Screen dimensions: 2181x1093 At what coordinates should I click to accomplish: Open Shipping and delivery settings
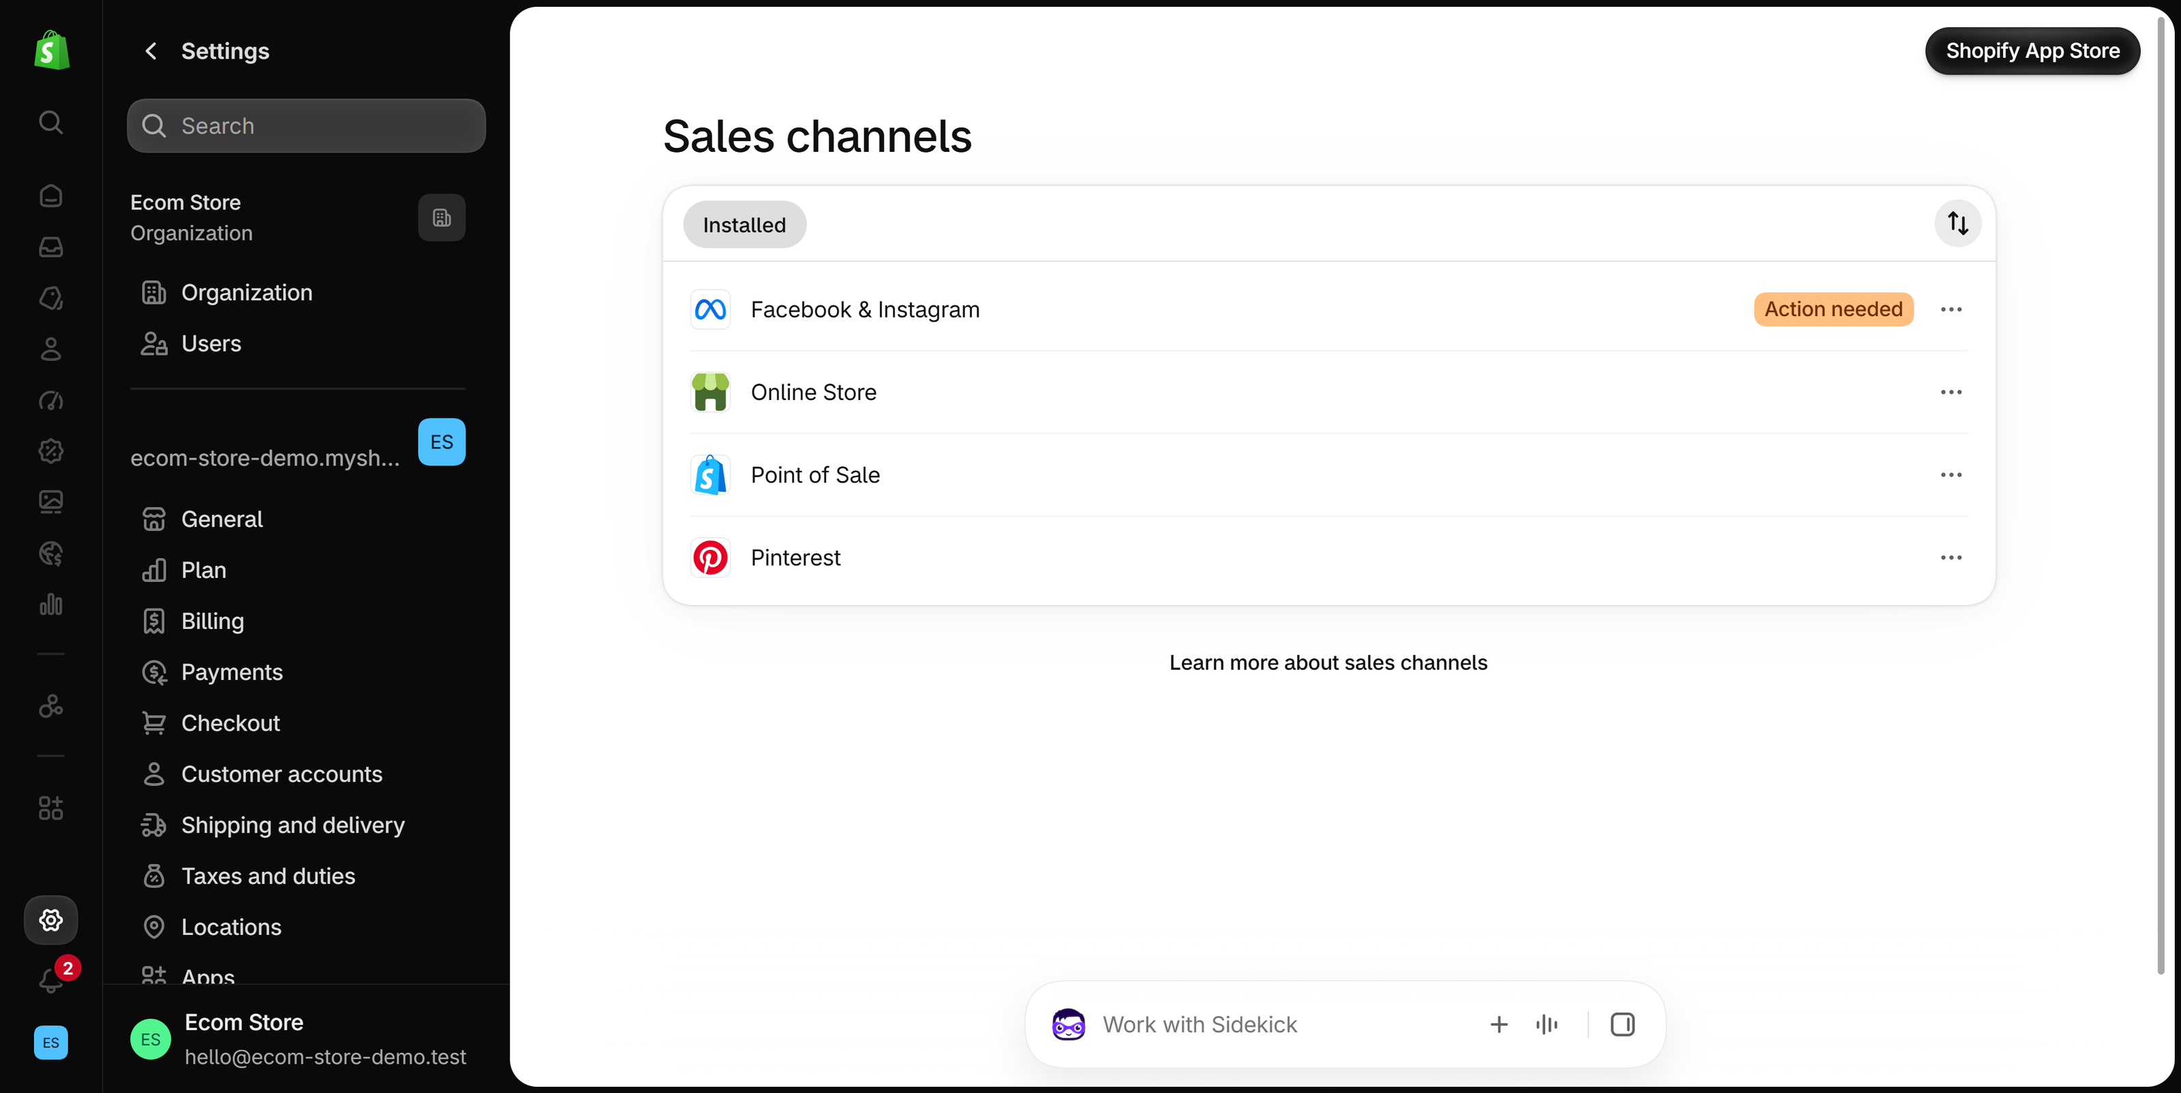pyautogui.click(x=297, y=825)
